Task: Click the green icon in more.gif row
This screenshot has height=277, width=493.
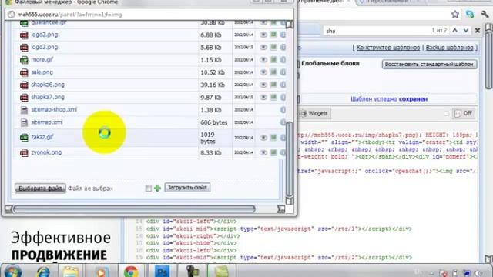Action: (273, 60)
